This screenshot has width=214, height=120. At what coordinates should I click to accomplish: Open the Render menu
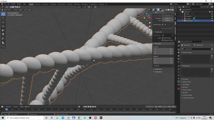coord(13,4)
